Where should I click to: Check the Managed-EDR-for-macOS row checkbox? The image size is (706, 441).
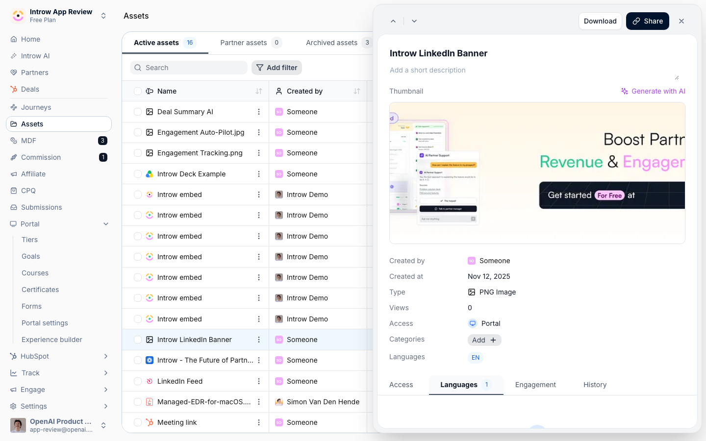pyautogui.click(x=138, y=402)
